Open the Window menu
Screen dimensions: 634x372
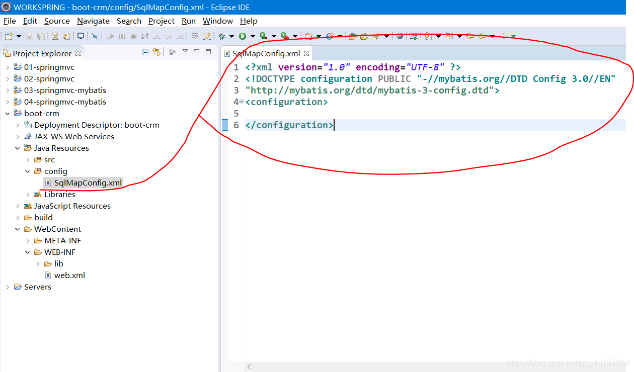point(218,21)
